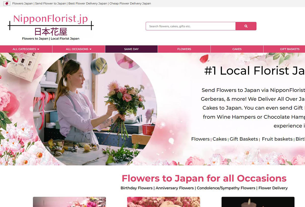Image resolution: width=305 pixels, height=207 pixels.
Task: Click Birthday Flowers link under occasions heading
Action: click(136, 188)
